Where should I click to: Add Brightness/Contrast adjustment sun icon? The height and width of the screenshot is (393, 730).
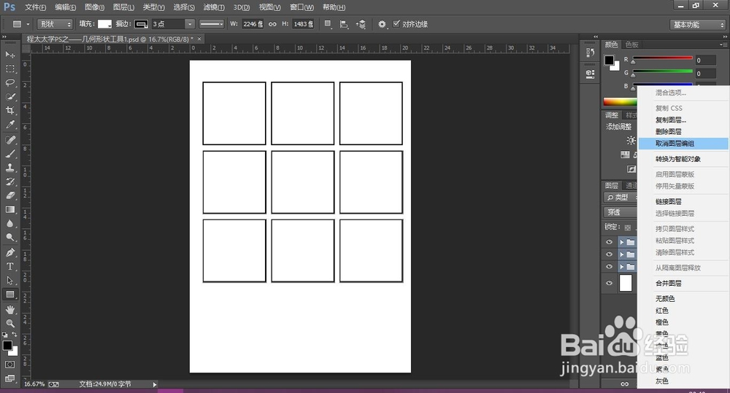pyautogui.click(x=631, y=140)
